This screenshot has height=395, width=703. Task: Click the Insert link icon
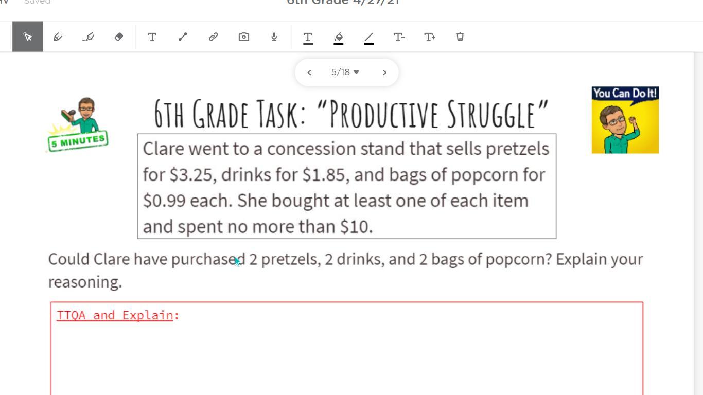(x=213, y=37)
